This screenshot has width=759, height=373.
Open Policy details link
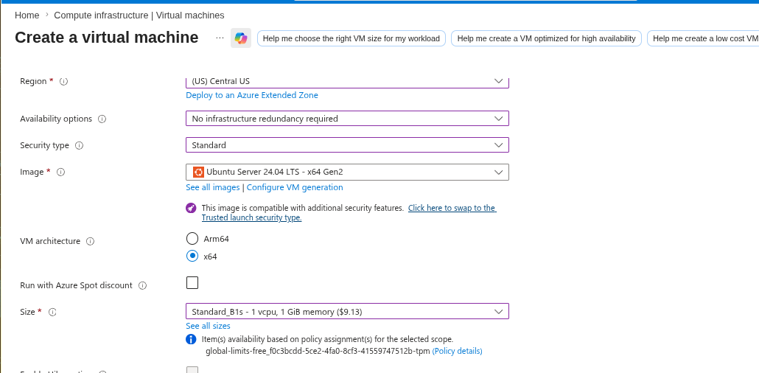[x=457, y=351]
